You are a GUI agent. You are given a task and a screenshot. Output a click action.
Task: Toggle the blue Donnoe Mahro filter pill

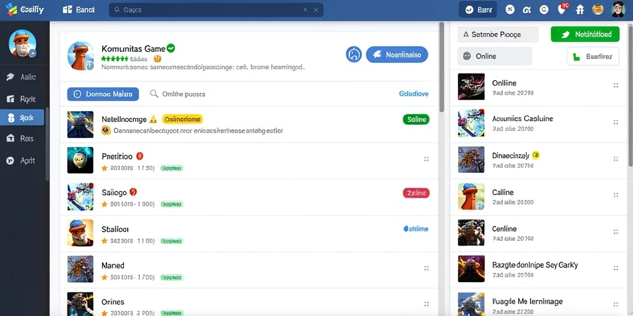[x=103, y=94]
